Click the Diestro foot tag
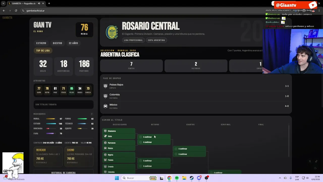323x182 pixels. point(58,43)
